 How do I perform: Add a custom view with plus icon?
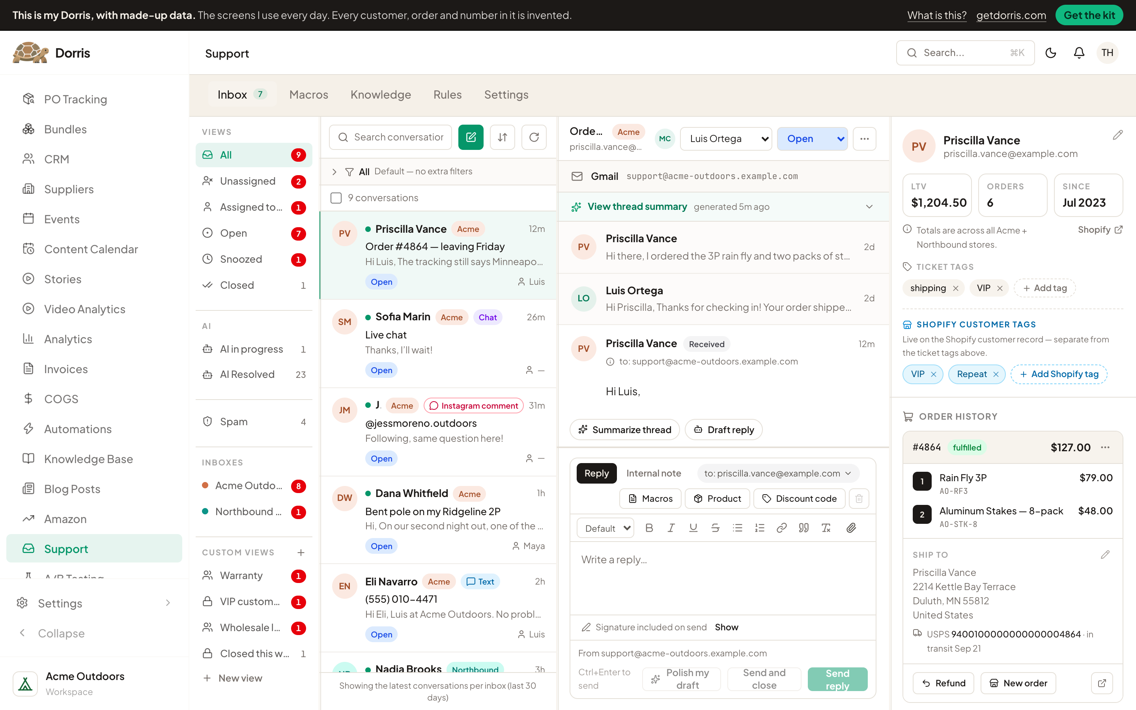coord(301,552)
